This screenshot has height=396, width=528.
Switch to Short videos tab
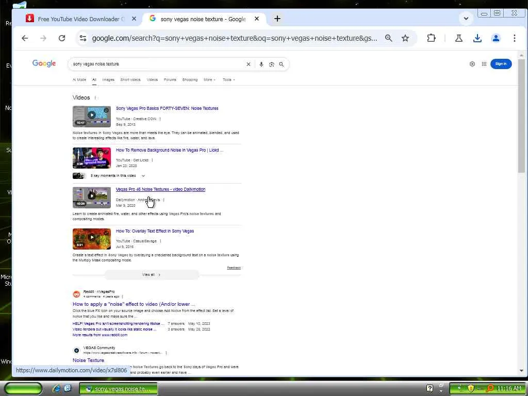[130, 80]
